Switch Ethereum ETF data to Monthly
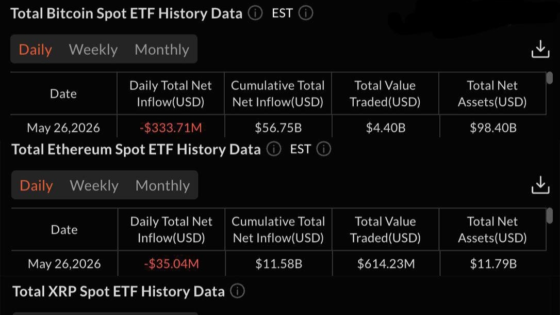 tap(162, 185)
